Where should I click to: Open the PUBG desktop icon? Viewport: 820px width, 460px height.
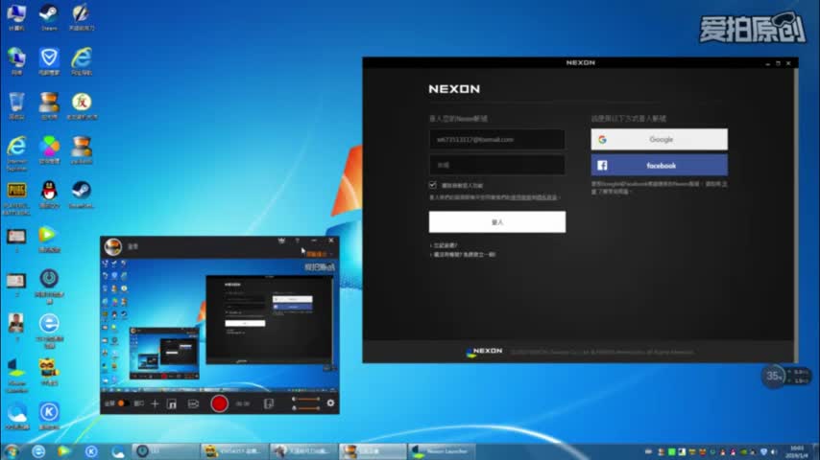pos(16,192)
